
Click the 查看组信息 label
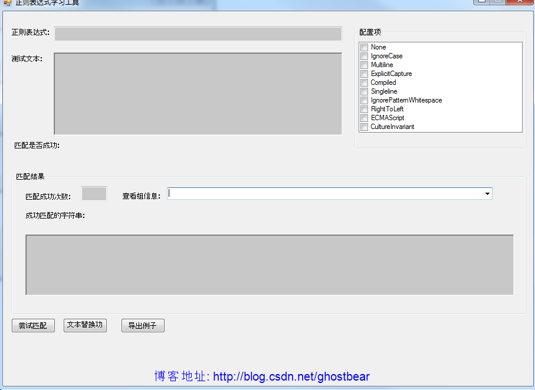[141, 196]
